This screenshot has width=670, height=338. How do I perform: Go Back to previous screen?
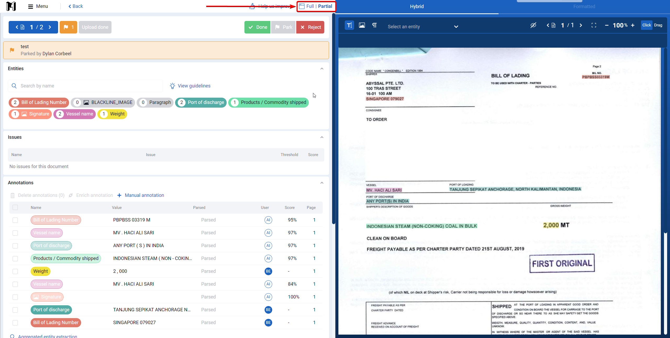click(x=76, y=6)
